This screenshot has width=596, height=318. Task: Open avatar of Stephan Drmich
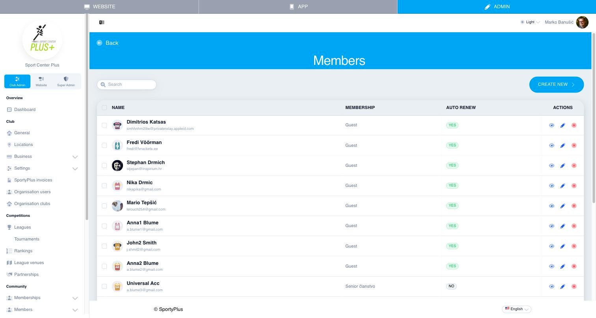point(117,165)
